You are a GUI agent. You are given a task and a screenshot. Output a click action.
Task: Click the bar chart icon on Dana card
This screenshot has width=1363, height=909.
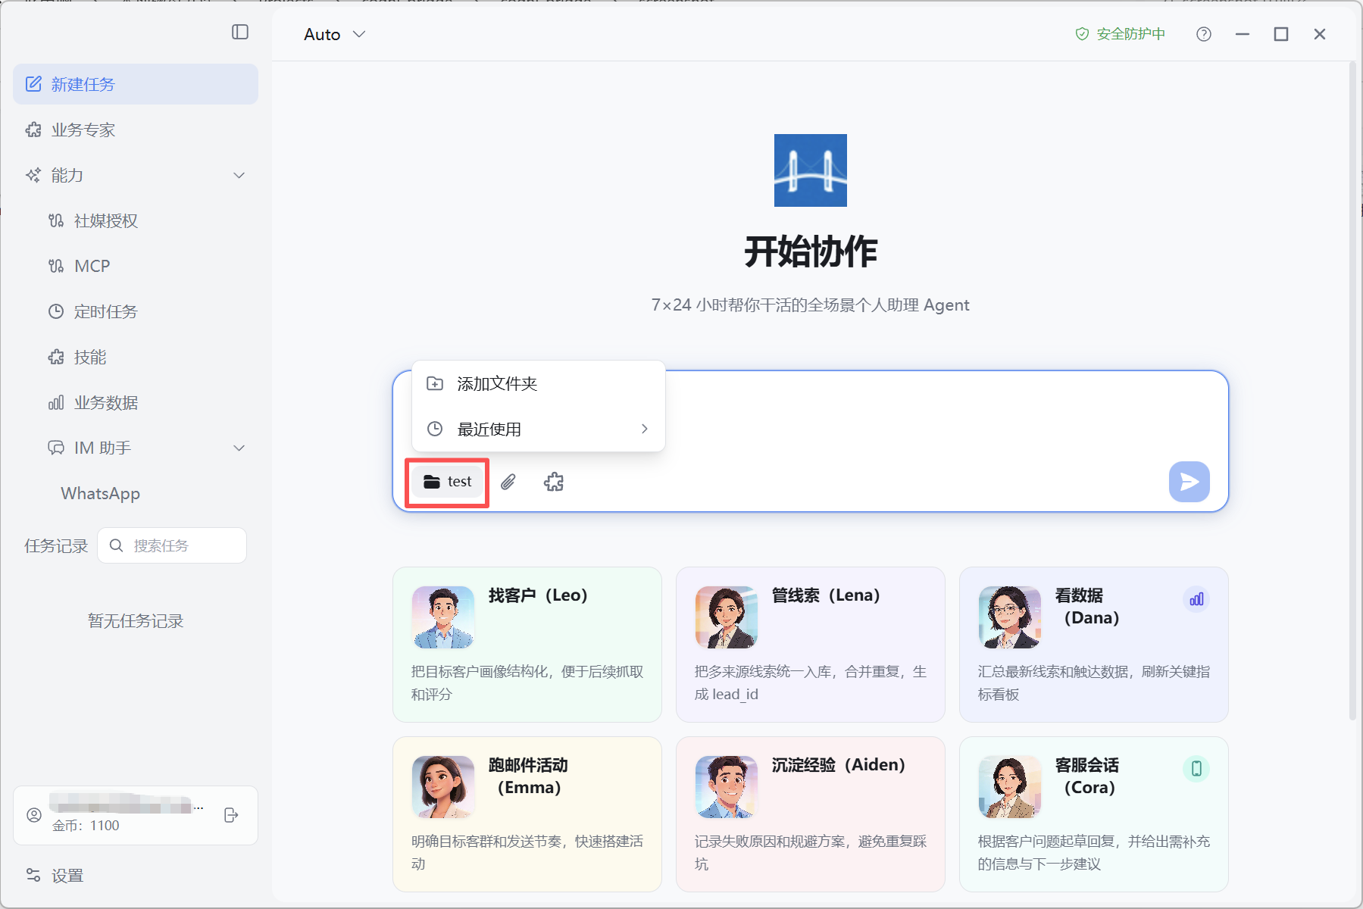tap(1196, 599)
